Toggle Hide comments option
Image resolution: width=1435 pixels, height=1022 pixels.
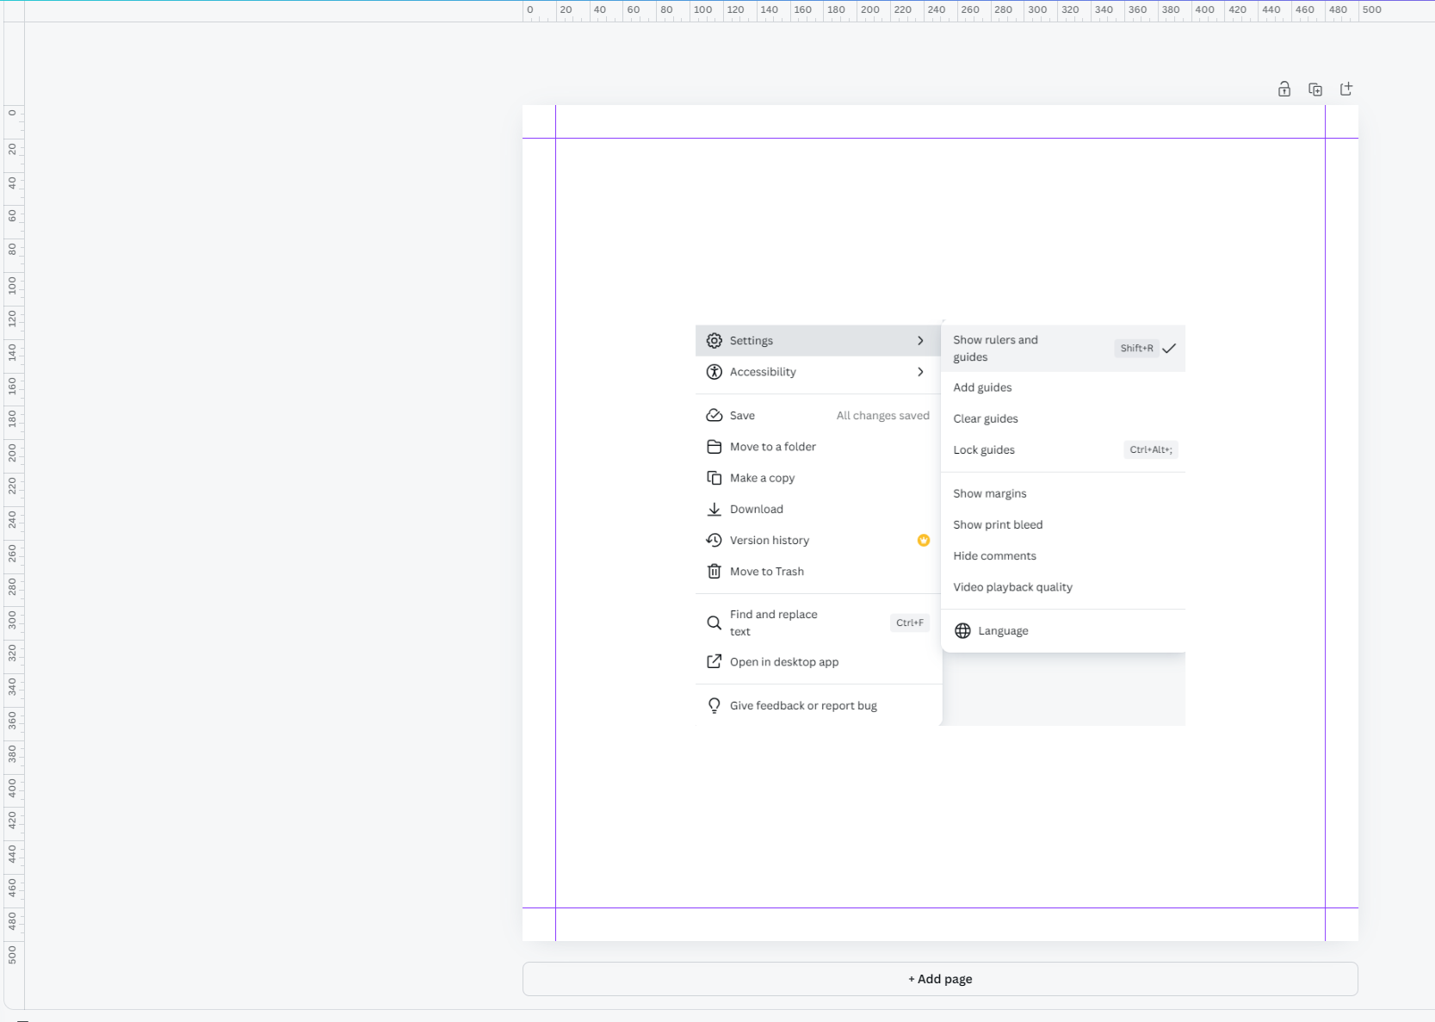(1063, 556)
